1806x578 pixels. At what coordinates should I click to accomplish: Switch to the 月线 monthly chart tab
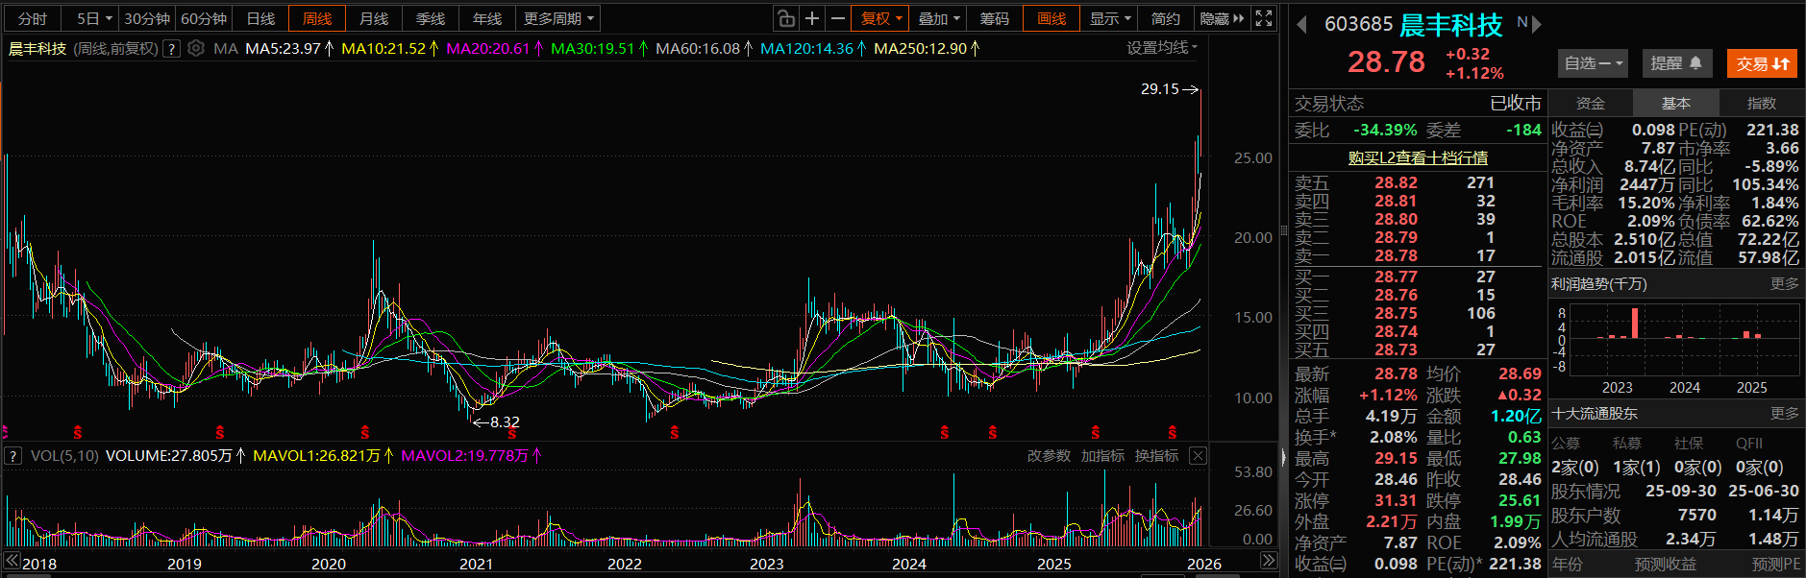[374, 18]
